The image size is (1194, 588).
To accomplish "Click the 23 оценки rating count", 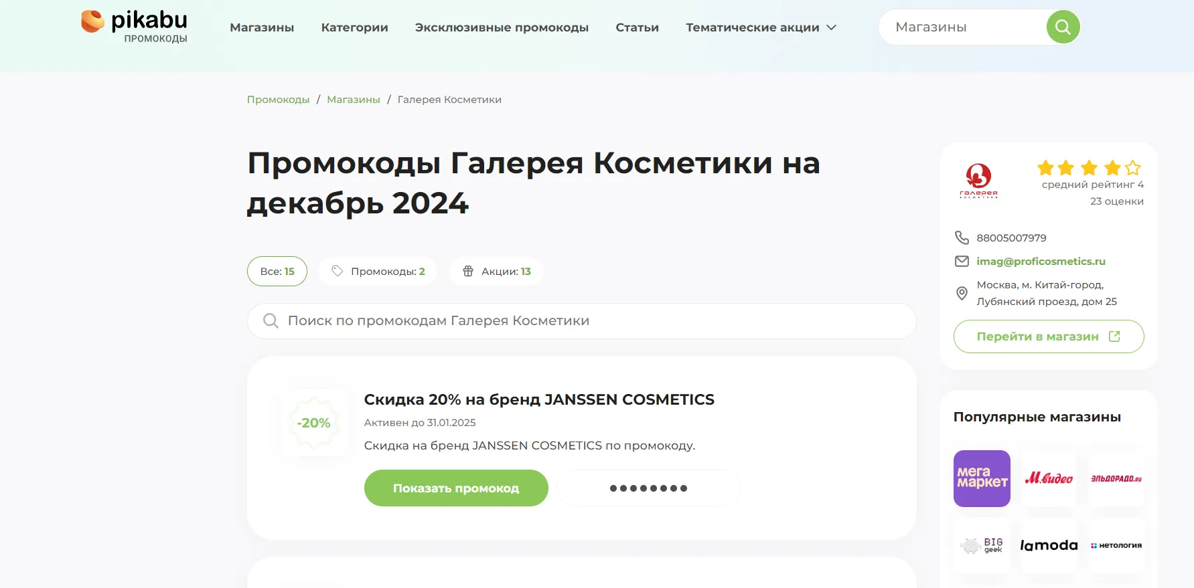I will point(1117,201).
